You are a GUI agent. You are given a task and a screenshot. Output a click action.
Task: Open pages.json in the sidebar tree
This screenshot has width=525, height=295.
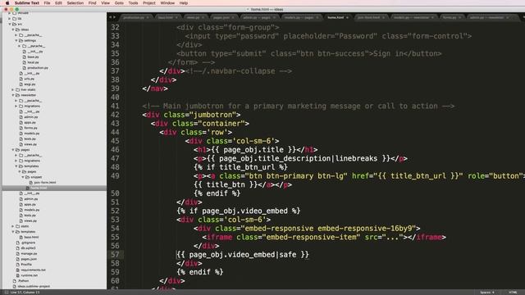(29, 259)
